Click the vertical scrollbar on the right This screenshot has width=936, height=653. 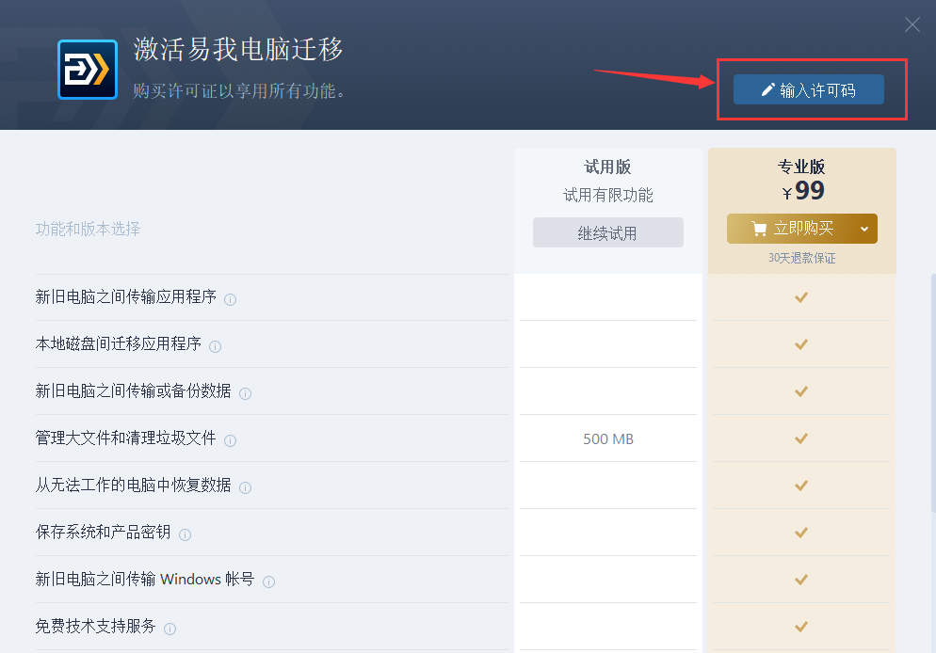point(933,393)
